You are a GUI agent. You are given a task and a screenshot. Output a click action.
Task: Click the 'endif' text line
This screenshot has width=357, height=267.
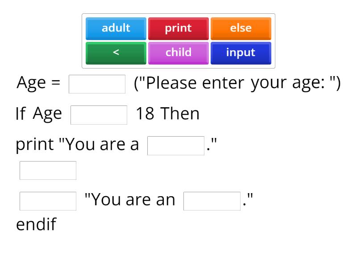point(36,224)
